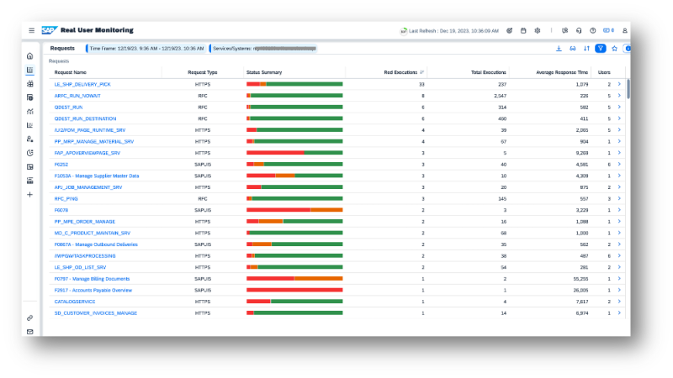Screen dimensions: 673x378
Task: Open F2917 - Accounts Payable Overview link
Action: (x=93, y=290)
